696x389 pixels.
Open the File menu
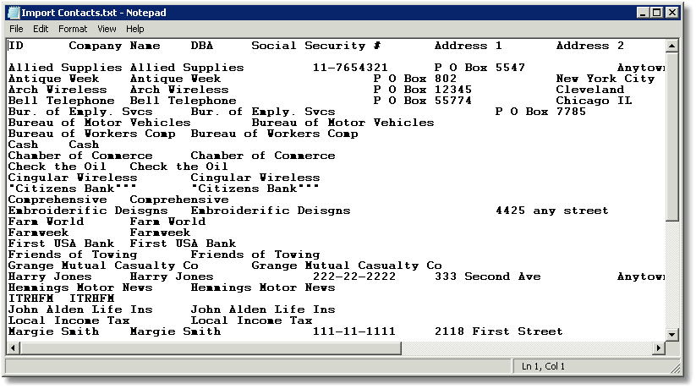[x=16, y=29]
